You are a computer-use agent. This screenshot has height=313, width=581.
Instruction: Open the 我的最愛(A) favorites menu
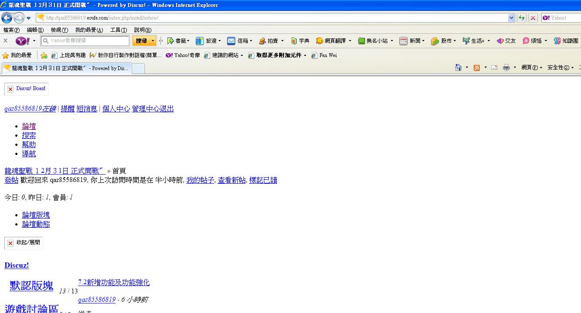click(x=89, y=30)
